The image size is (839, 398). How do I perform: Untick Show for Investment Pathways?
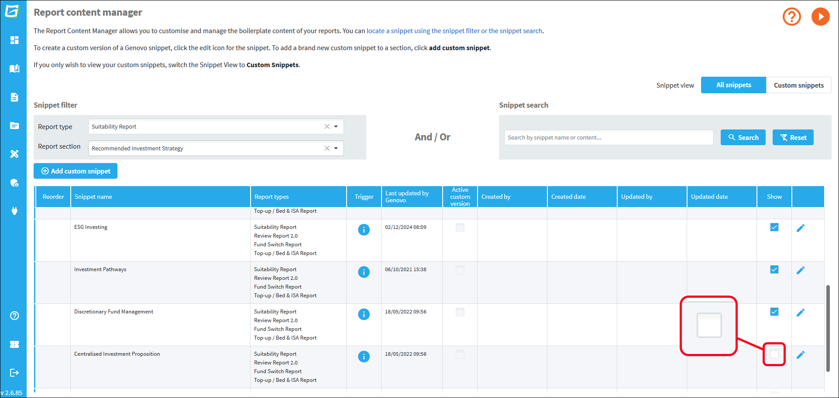774,269
